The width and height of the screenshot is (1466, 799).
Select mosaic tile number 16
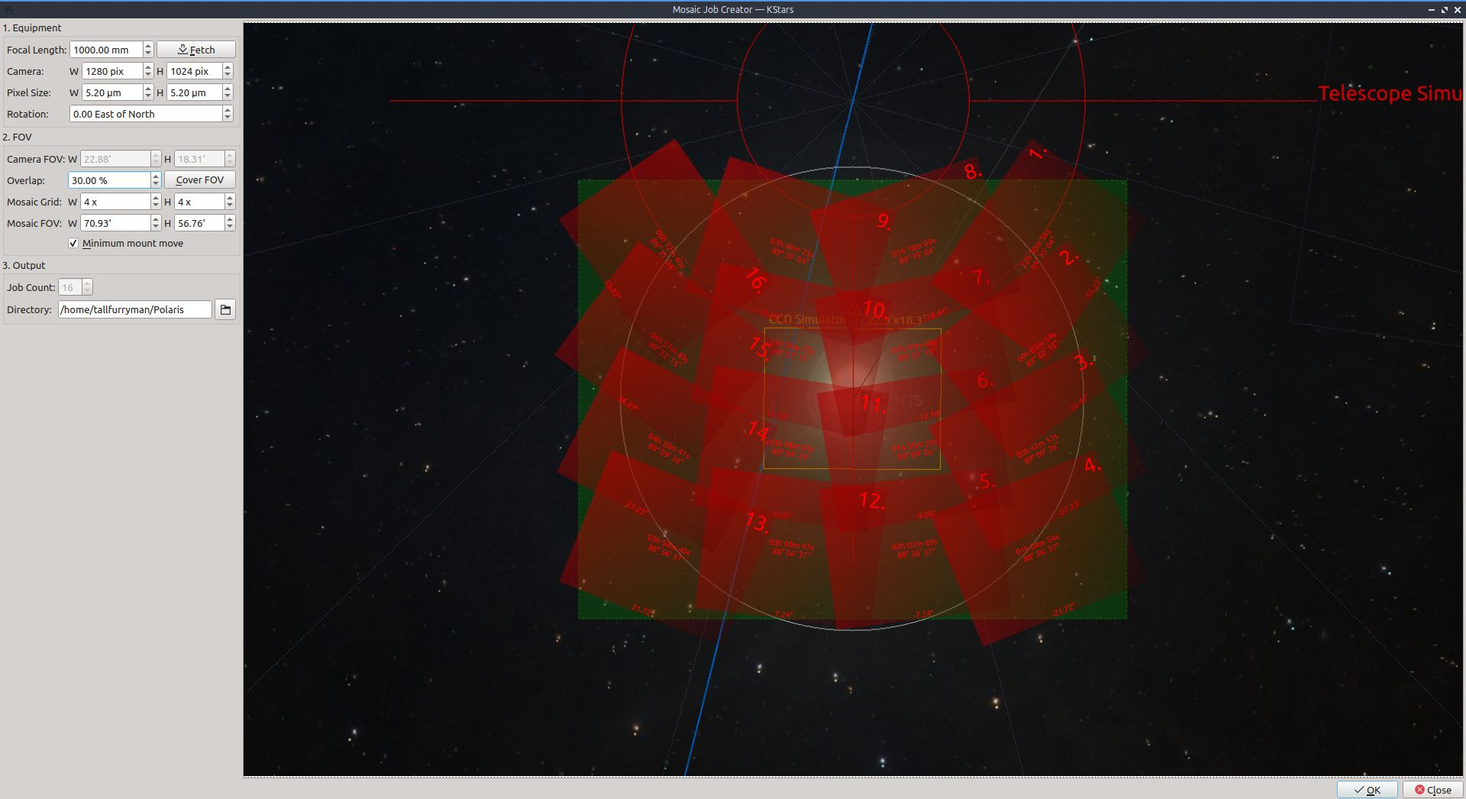pyautogui.click(x=755, y=280)
